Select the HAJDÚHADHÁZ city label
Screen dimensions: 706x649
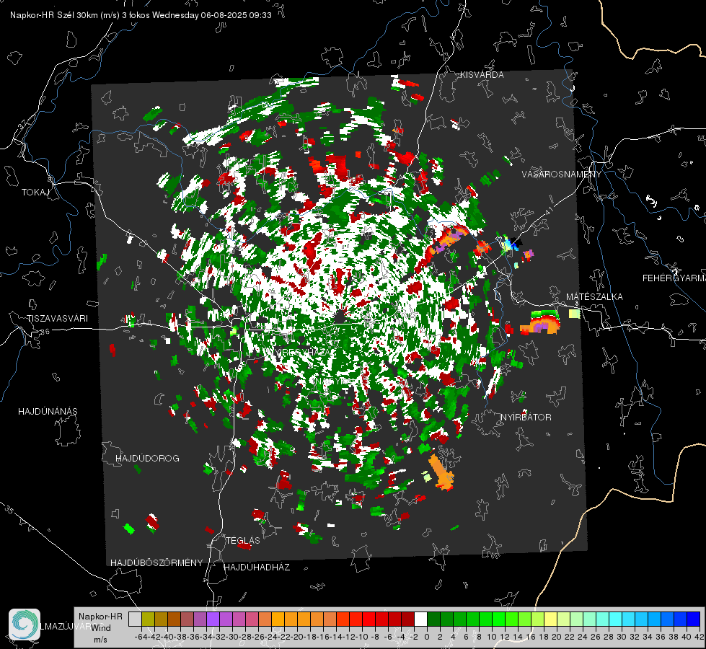[257, 568]
